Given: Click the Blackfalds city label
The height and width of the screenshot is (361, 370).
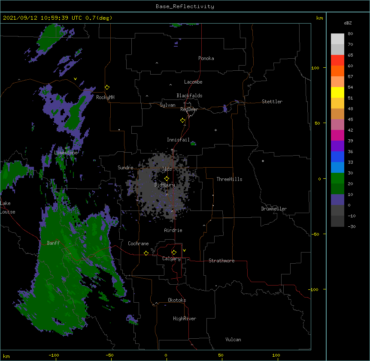Looking at the screenshot, I should coord(189,96).
